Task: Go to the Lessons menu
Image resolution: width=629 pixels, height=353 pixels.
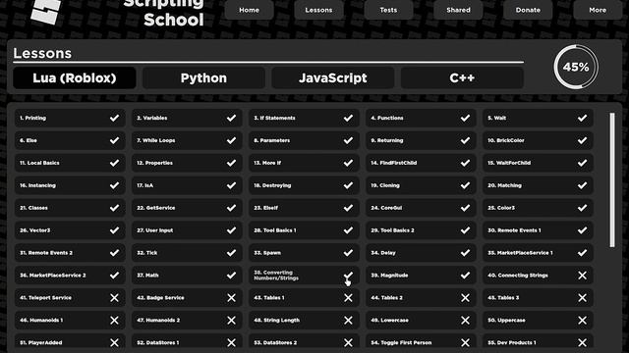Action: [318, 10]
